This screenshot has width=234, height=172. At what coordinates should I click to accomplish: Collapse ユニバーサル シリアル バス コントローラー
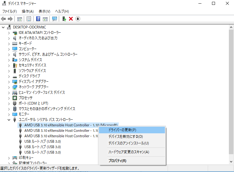tap(9, 120)
